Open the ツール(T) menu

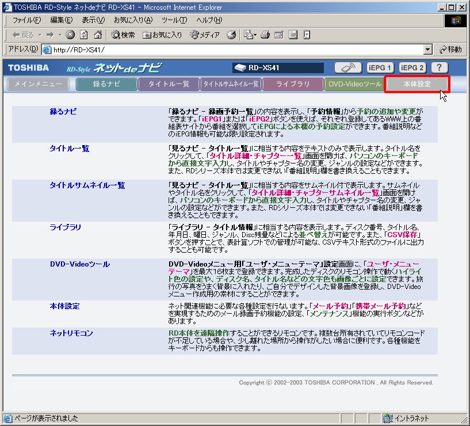point(174,20)
